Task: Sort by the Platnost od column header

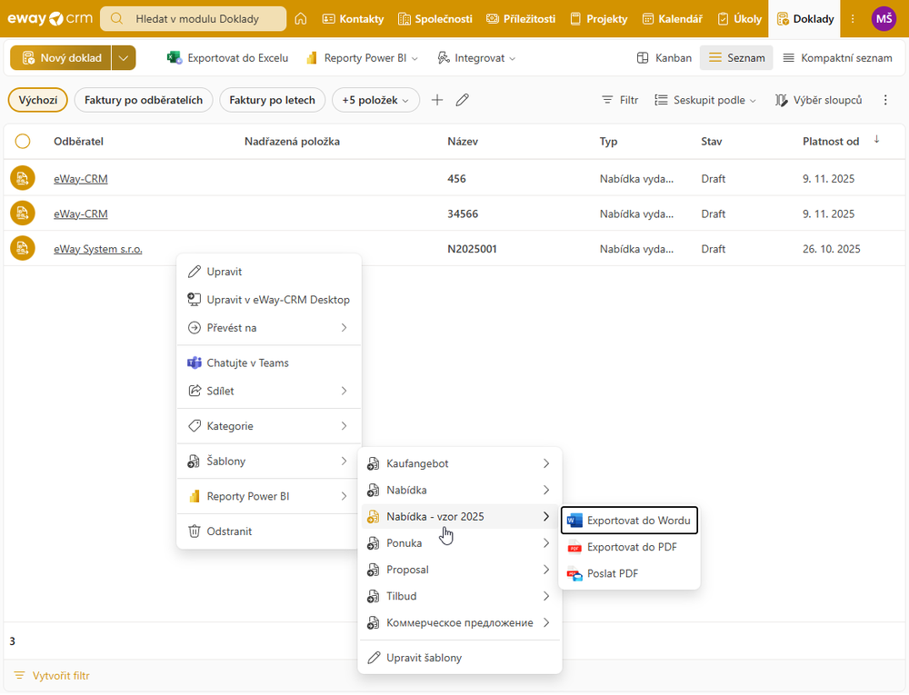Action: tap(832, 142)
